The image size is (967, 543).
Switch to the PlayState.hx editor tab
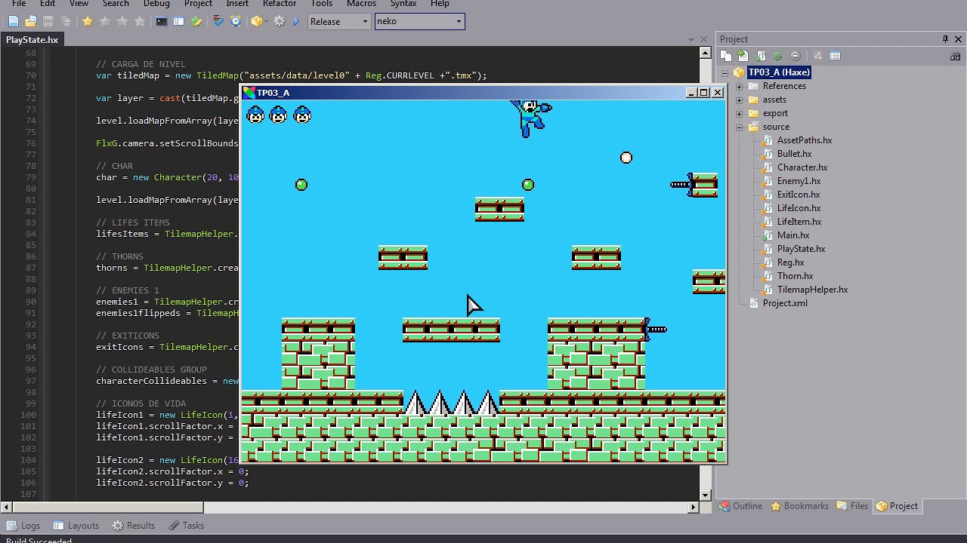(32, 39)
